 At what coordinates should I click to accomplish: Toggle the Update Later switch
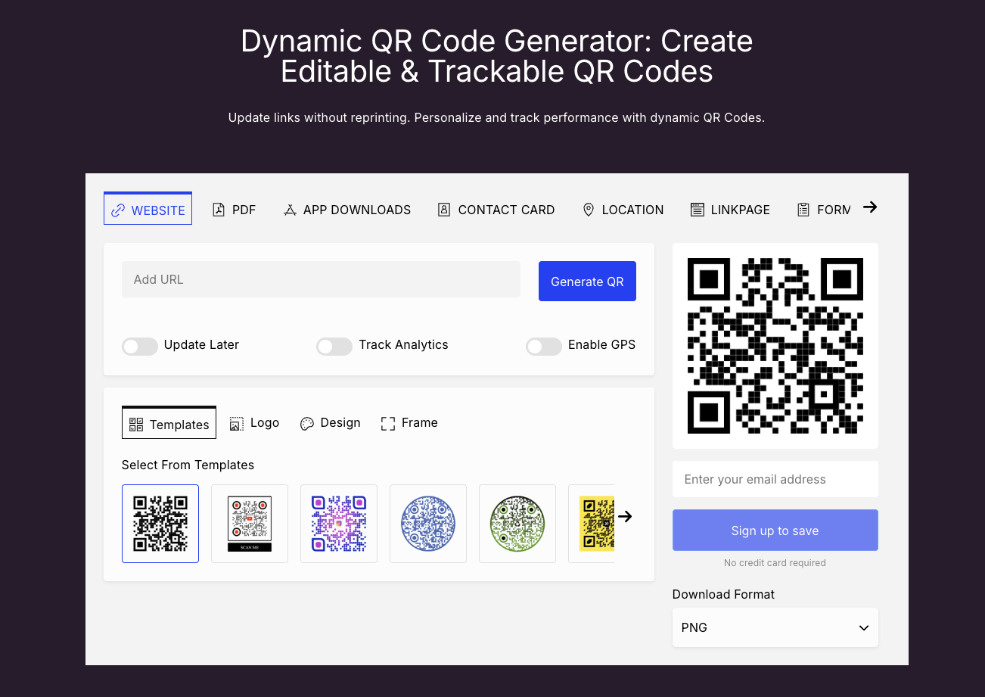pos(140,346)
